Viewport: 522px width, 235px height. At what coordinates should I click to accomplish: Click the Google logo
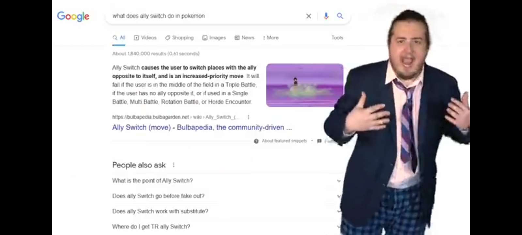pyautogui.click(x=73, y=16)
